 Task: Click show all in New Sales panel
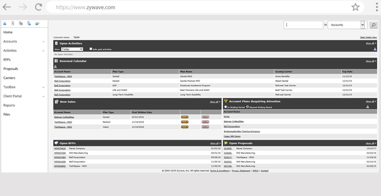(x=214, y=102)
